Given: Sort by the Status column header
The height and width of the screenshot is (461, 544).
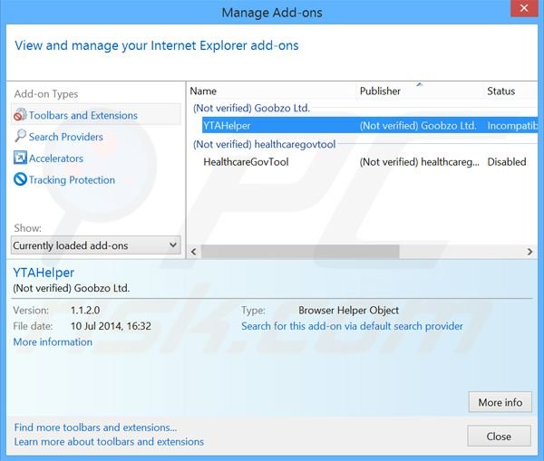Looking at the screenshot, I should click(500, 91).
